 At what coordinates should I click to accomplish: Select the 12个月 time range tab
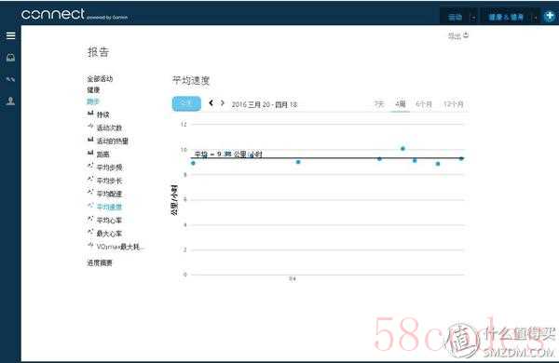click(x=453, y=104)
